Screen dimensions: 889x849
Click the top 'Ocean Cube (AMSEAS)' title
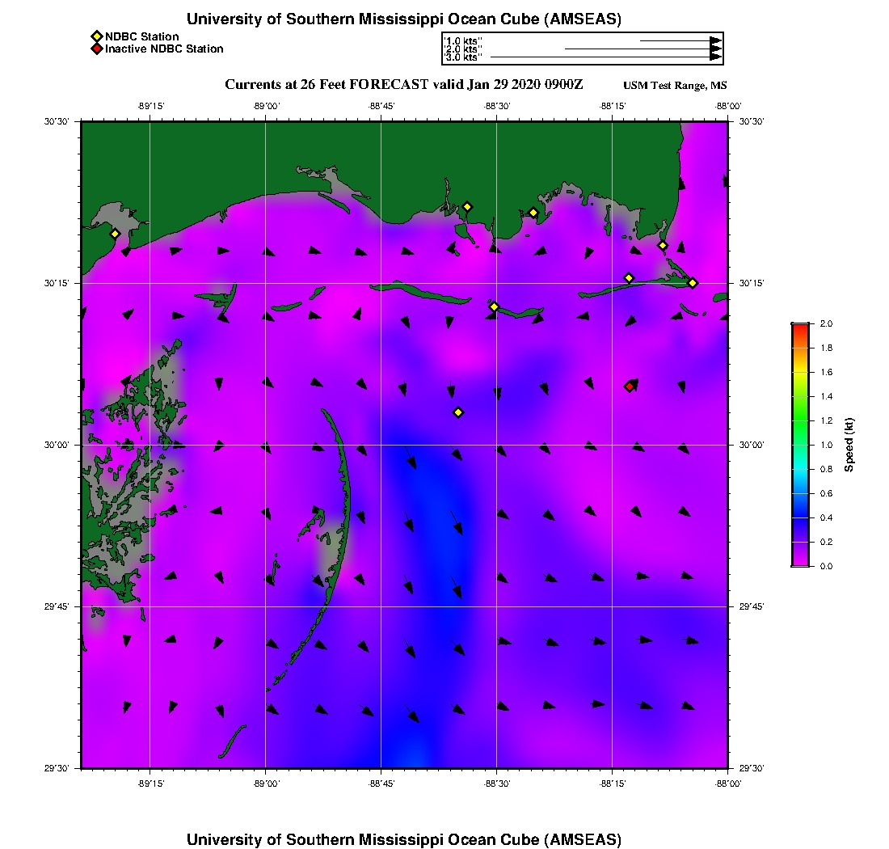[404, 19]
